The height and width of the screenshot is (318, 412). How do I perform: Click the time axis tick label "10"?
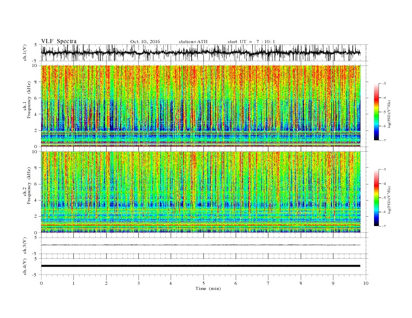(x=366, y=283)
